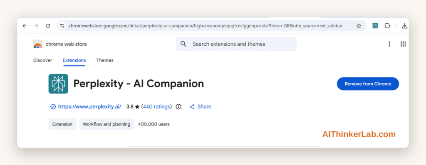Open the Google apps grid
426x165 pixels.
coord(403,44)
